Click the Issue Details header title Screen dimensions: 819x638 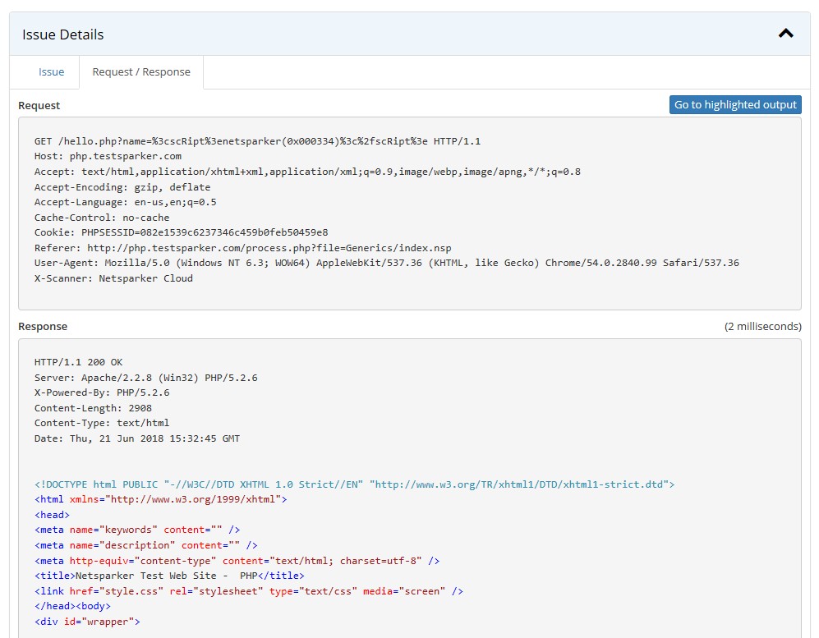63,34
